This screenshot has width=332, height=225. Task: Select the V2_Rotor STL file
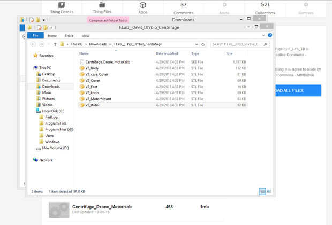click(x=163, y=105)
